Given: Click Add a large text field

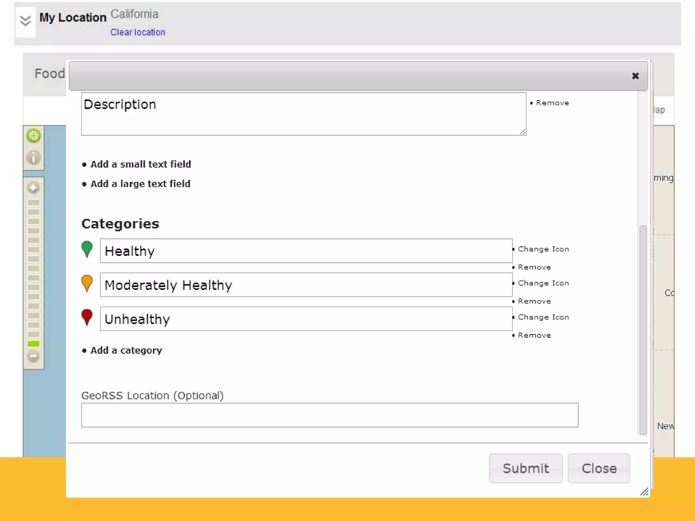Looking at the screenshot, I should point(140,184).
